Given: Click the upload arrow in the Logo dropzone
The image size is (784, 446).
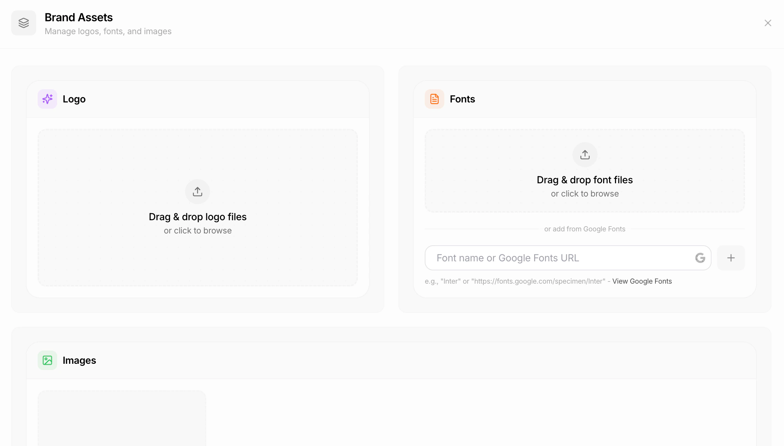Looking at the screenshot, I should pos(197,191).
